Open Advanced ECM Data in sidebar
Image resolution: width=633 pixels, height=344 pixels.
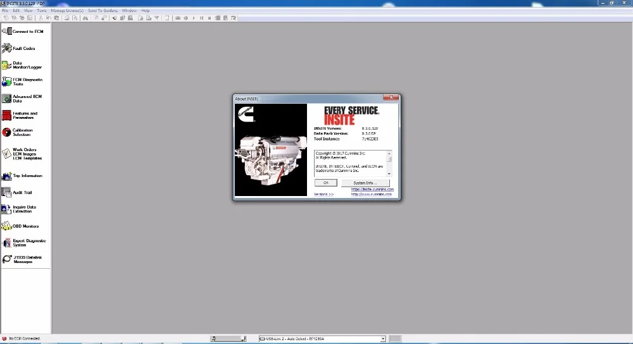click(x=22, y=99)
